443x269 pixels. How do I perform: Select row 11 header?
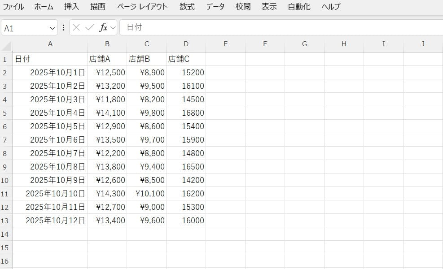click(x=6, y=194)
